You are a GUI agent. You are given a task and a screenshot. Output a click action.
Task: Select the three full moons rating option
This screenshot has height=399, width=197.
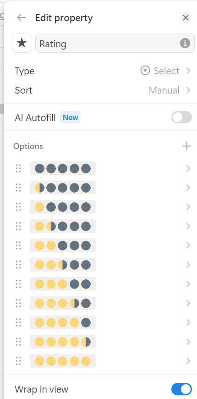[62, 284]
